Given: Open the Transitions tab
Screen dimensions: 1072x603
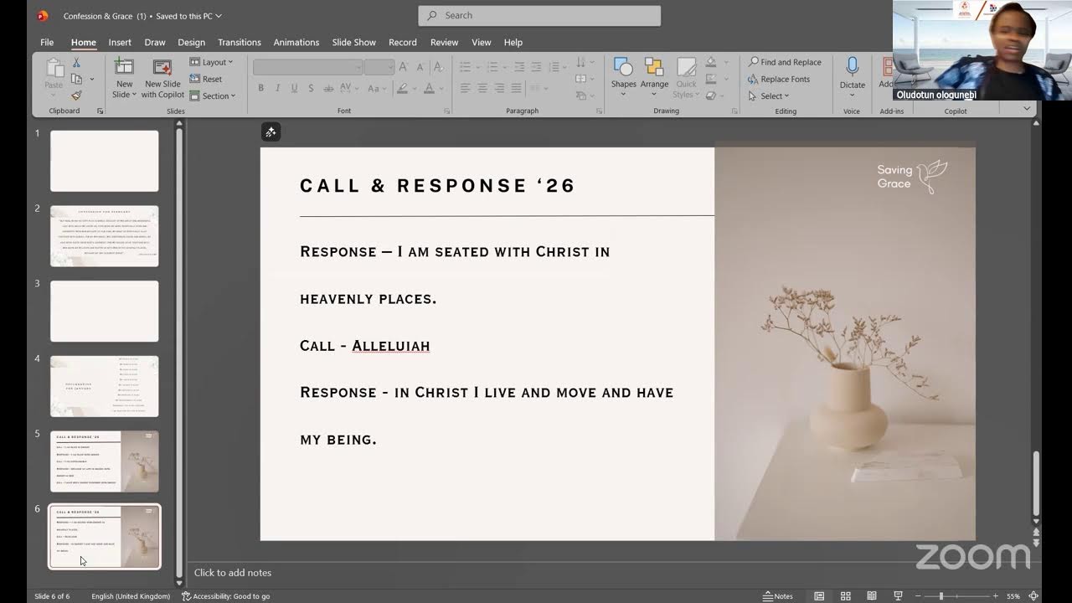Looking at the screenshot, I should 240,42.
